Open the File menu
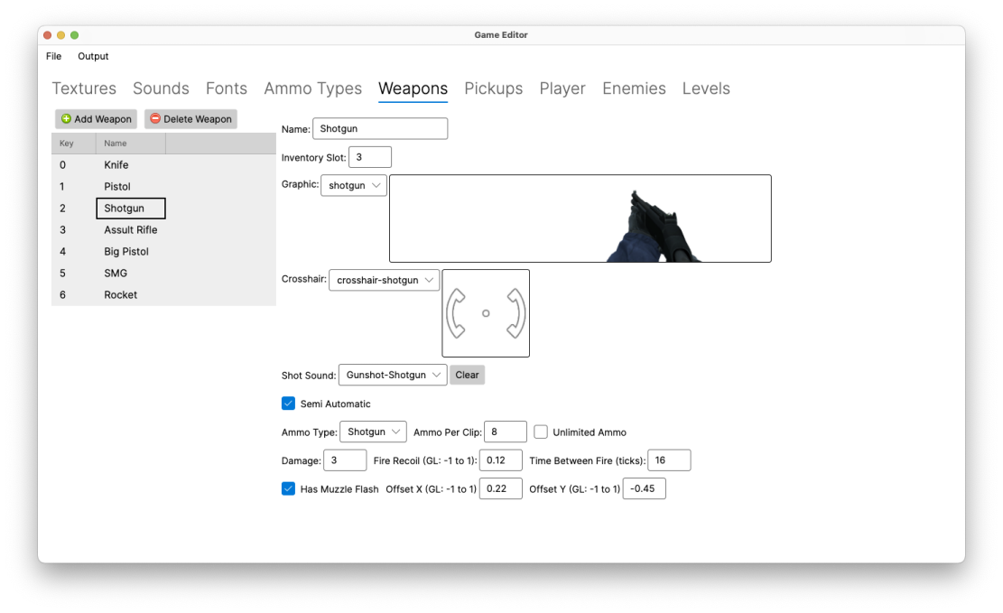This screenshot has height=613, width=1003. point(54,56)
